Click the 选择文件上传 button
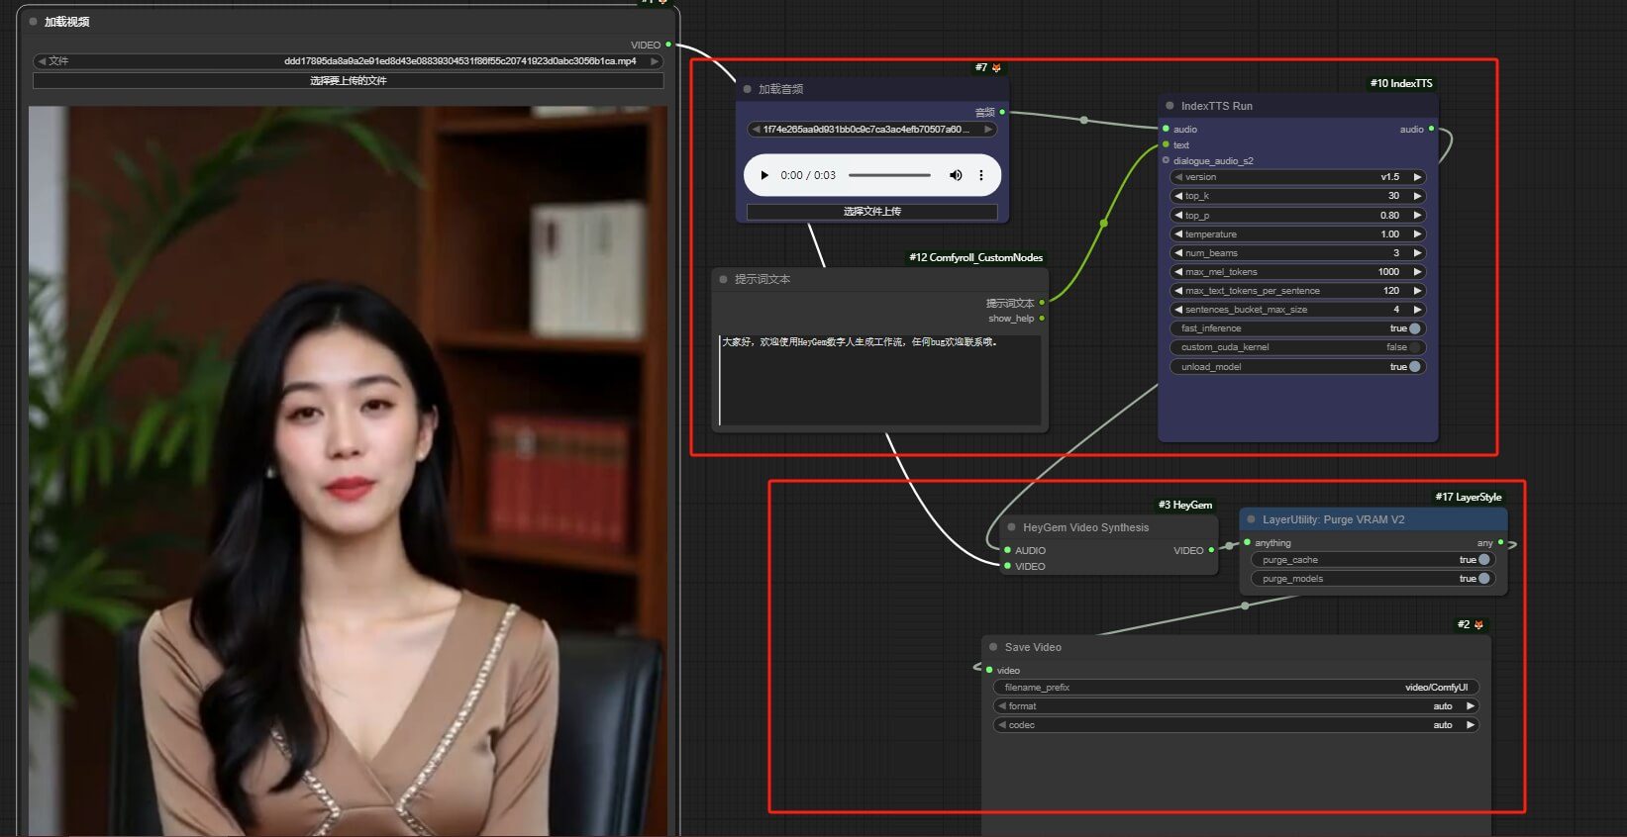 (871, 212)
